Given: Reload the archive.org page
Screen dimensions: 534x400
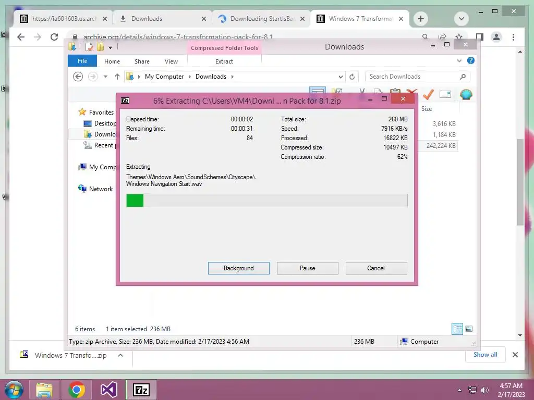Looking at the screenshot, I should click(54, 37).
